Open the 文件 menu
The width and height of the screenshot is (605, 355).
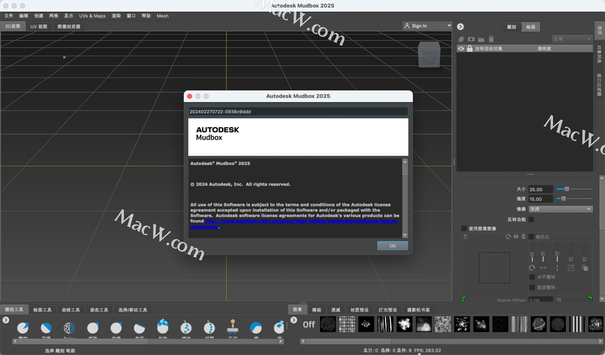click(9, 16)
